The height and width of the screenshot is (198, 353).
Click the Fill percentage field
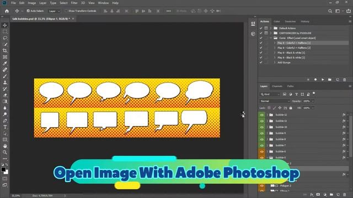click(x=307, y=108)
